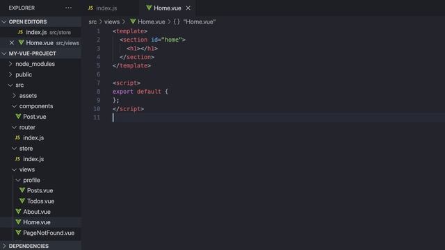Open Posts.vue in profile folder
Viewport: 445px width, 250px height.
point(40,191)
